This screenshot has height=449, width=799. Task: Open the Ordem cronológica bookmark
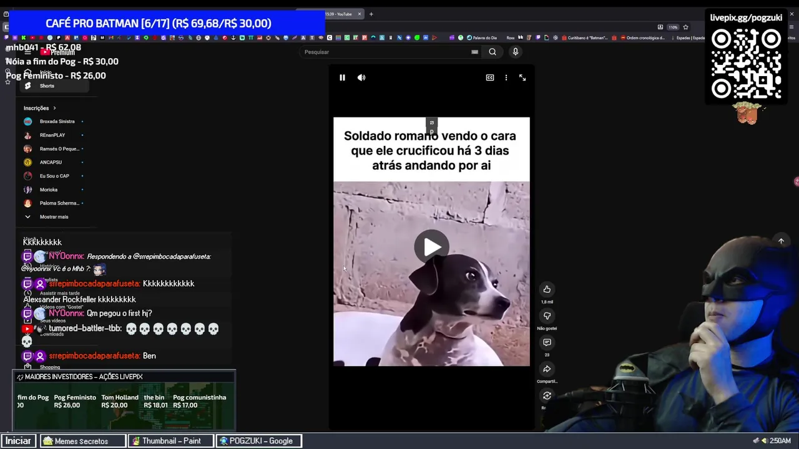642,37
